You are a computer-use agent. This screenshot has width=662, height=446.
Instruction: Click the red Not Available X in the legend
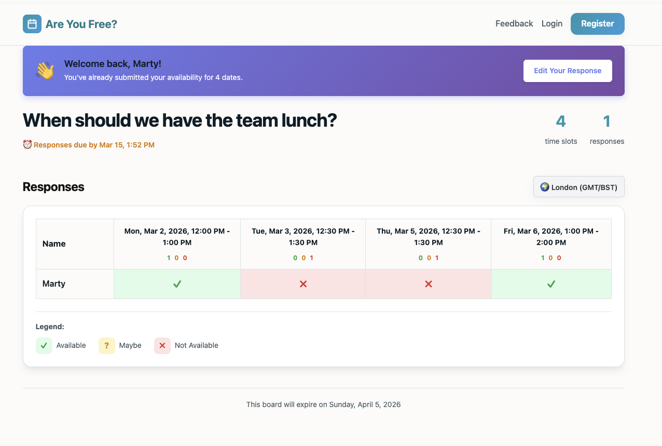(x=162, y=345)
